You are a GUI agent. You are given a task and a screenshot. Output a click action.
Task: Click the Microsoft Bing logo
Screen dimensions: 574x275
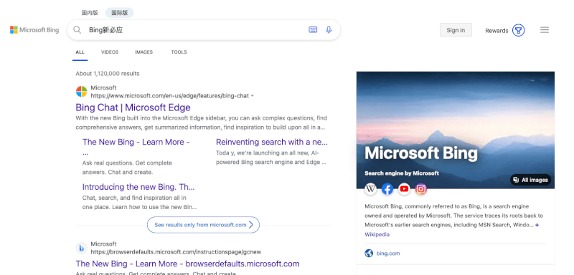pyautogui.click(x=34, y=30)
